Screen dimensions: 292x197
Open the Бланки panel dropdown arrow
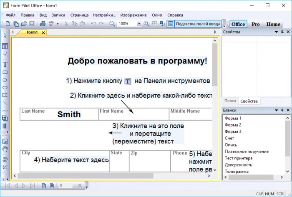pyautogui.click(x=276, y=110)
